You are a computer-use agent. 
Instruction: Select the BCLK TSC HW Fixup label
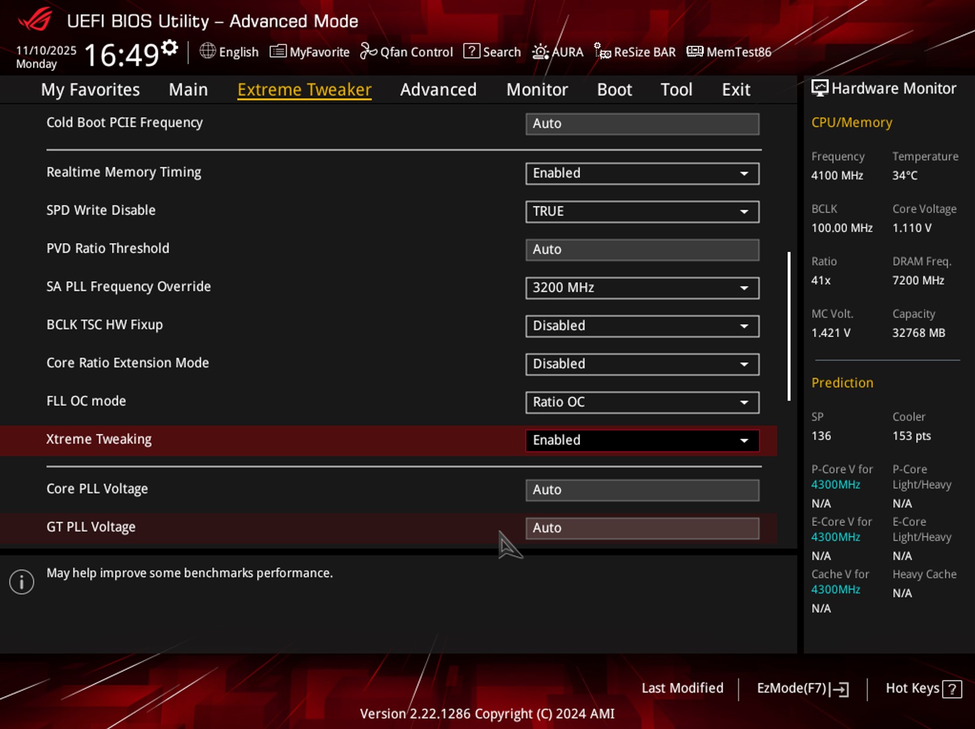(105, 325)
